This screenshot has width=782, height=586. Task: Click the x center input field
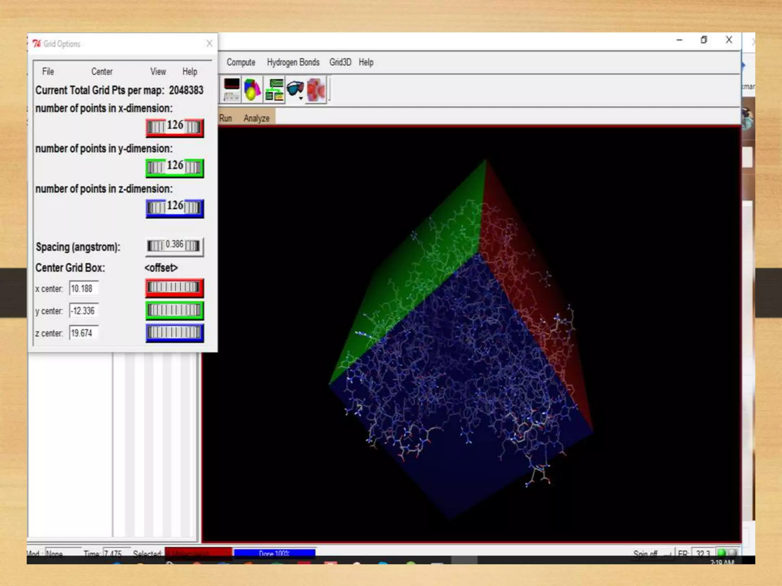point(84,288)
